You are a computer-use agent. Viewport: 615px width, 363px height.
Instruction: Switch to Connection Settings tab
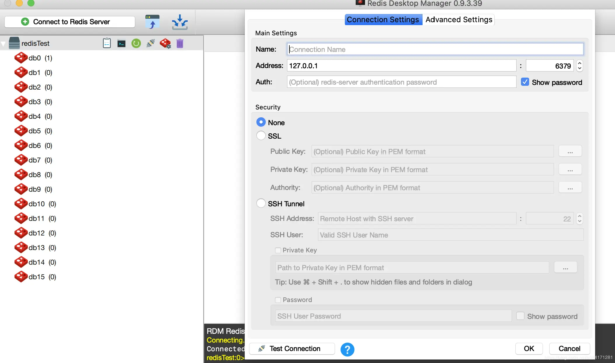coord(383,20)
